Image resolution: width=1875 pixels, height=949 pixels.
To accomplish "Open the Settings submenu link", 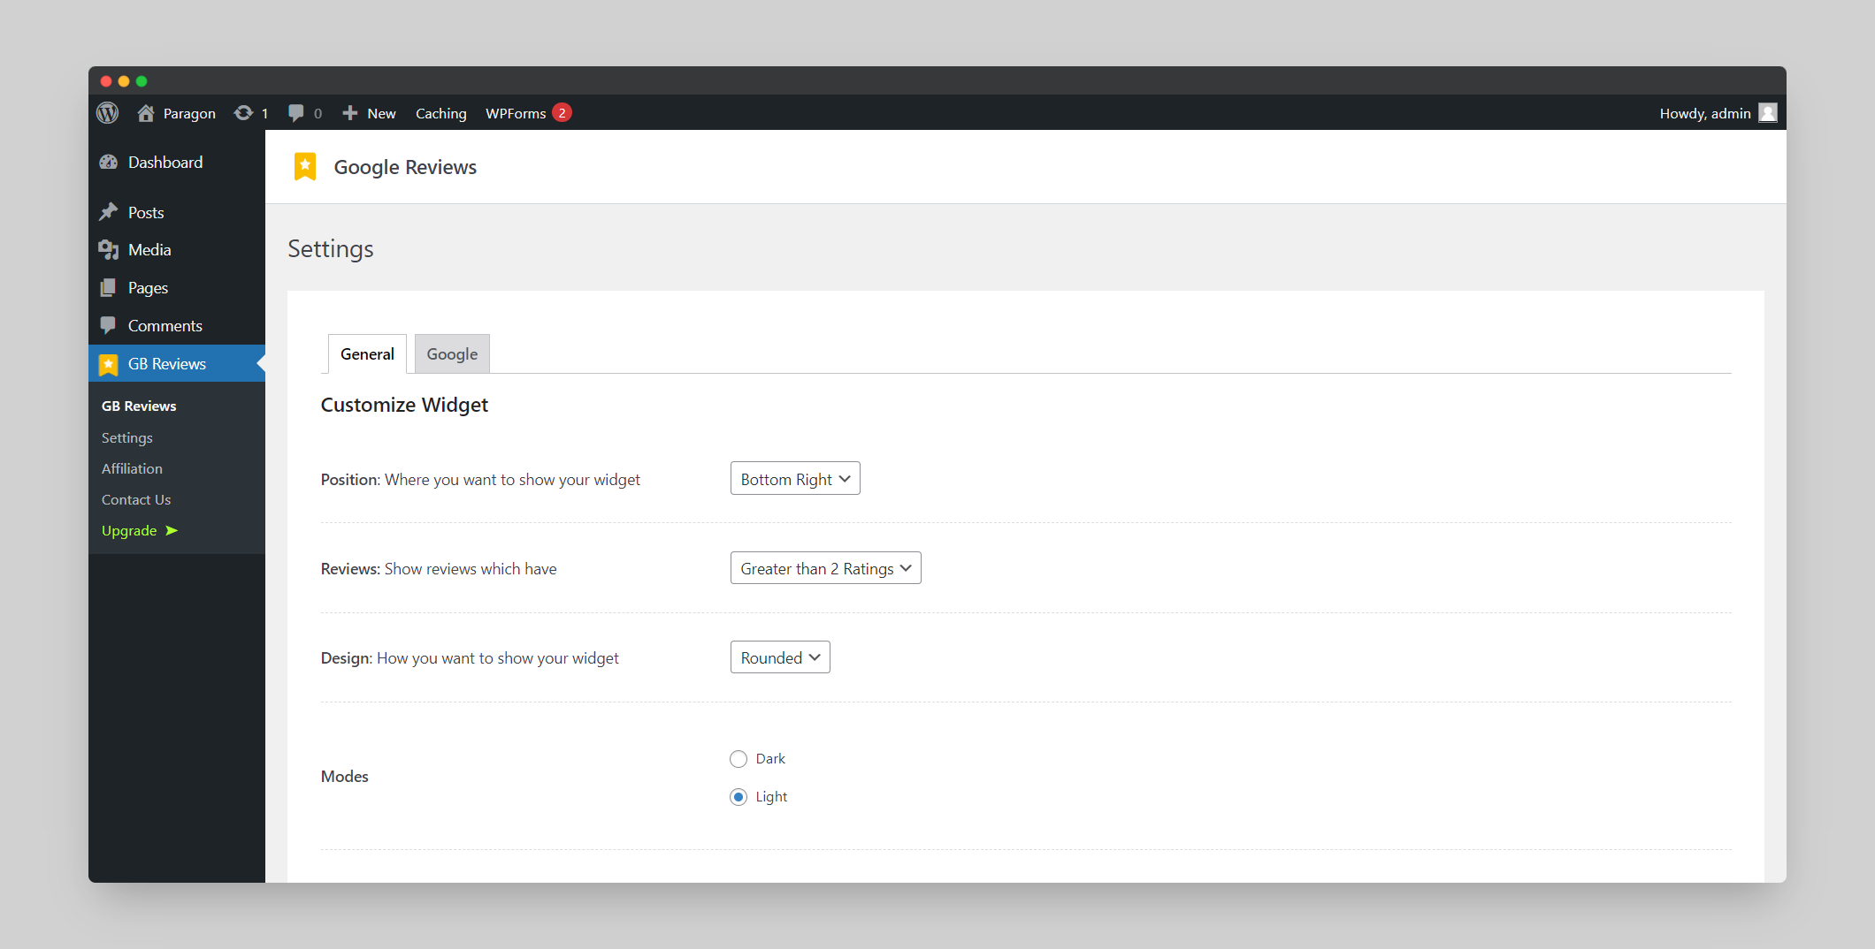I will tap(127, 437).
